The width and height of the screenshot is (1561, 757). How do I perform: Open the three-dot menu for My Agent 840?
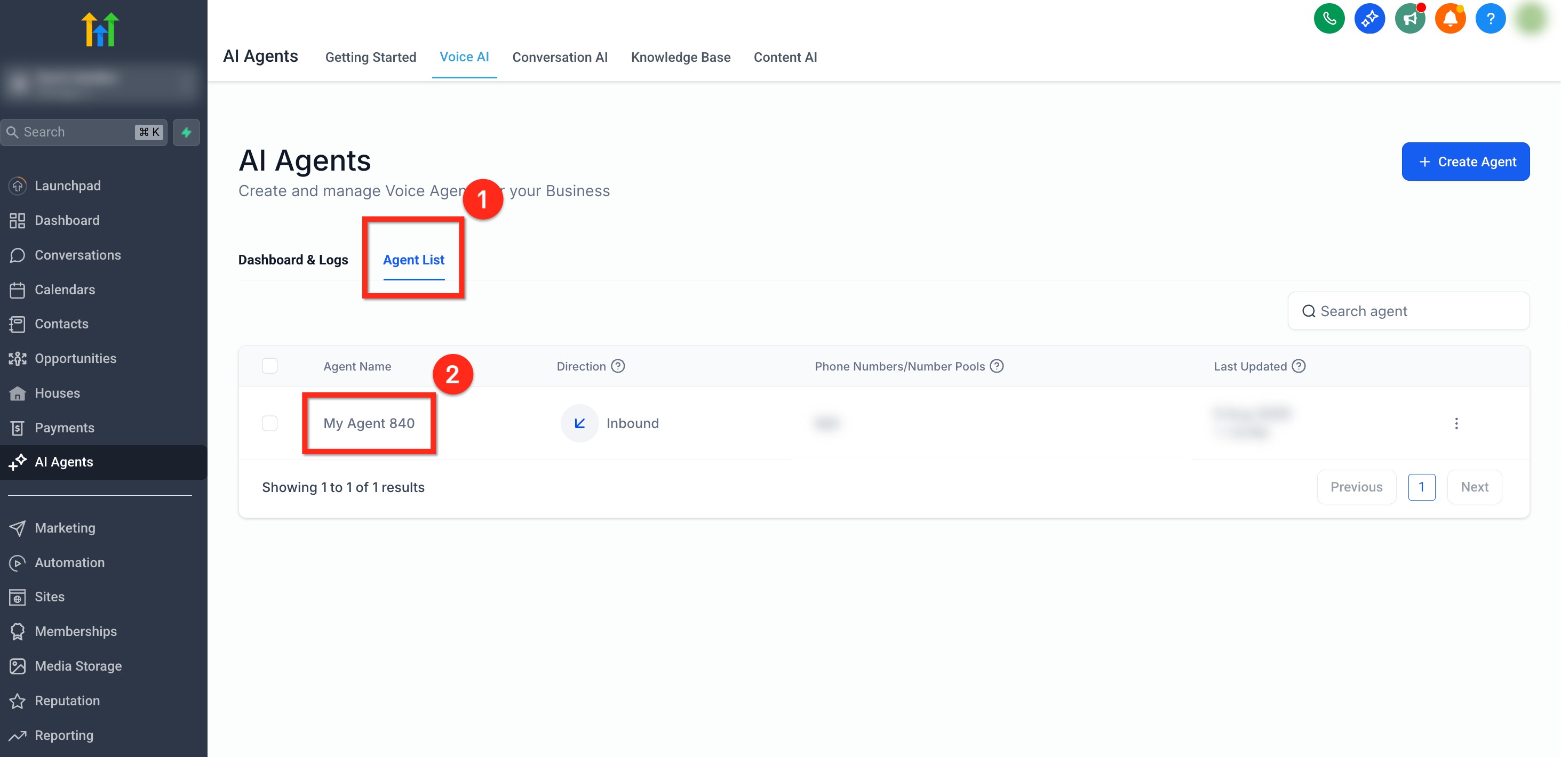(1456, 423)
